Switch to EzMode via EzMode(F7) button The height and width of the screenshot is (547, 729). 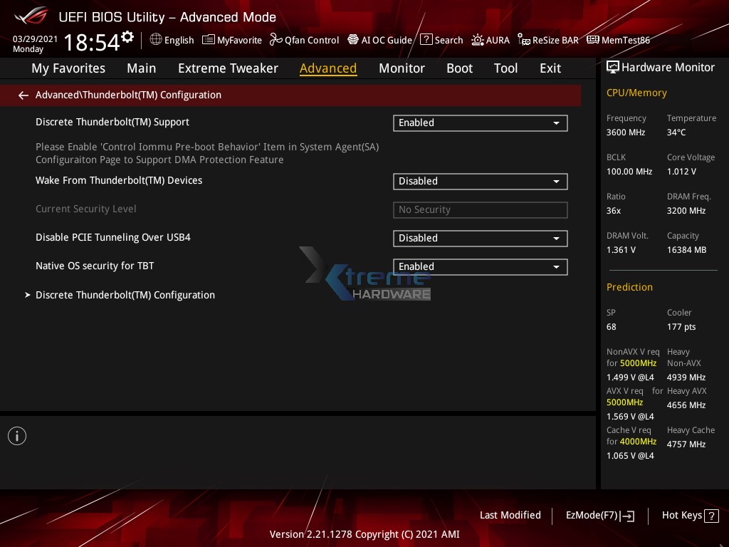[x=599, y=515]
